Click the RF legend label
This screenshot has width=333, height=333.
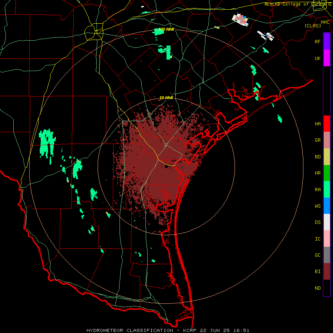(x=317, y=41)
